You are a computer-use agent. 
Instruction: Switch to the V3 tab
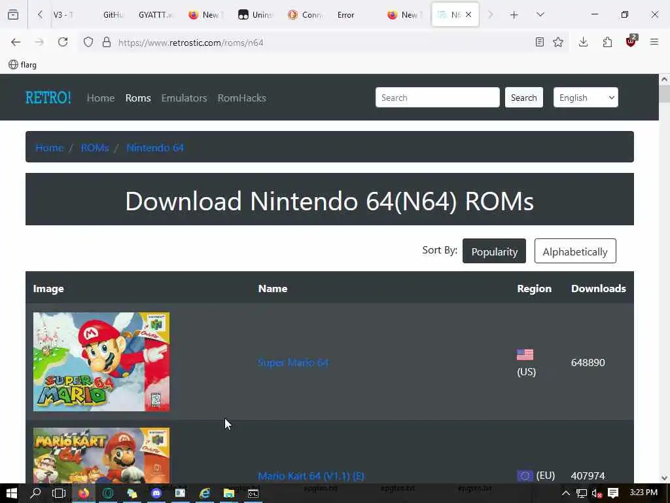pyautogui.click(x=63, y=15)
